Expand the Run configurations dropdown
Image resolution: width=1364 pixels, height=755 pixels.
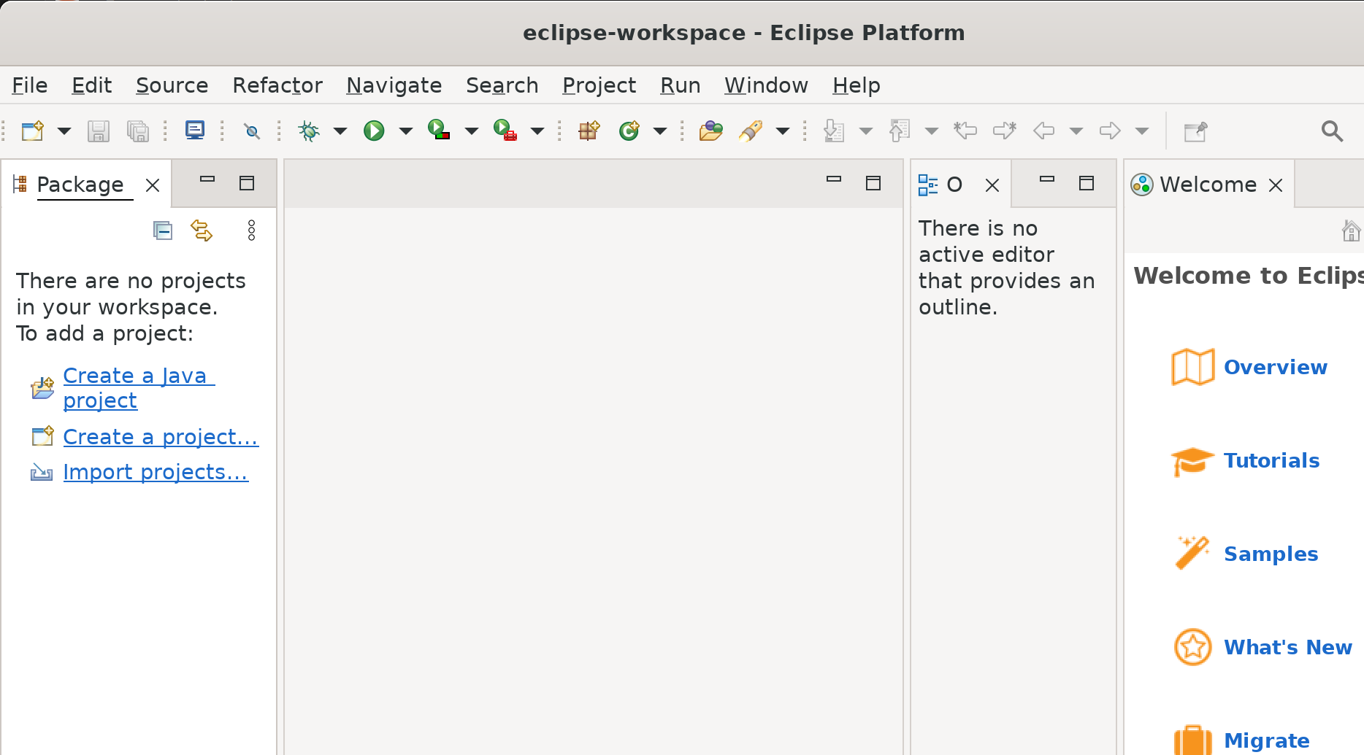coord(406,131)
